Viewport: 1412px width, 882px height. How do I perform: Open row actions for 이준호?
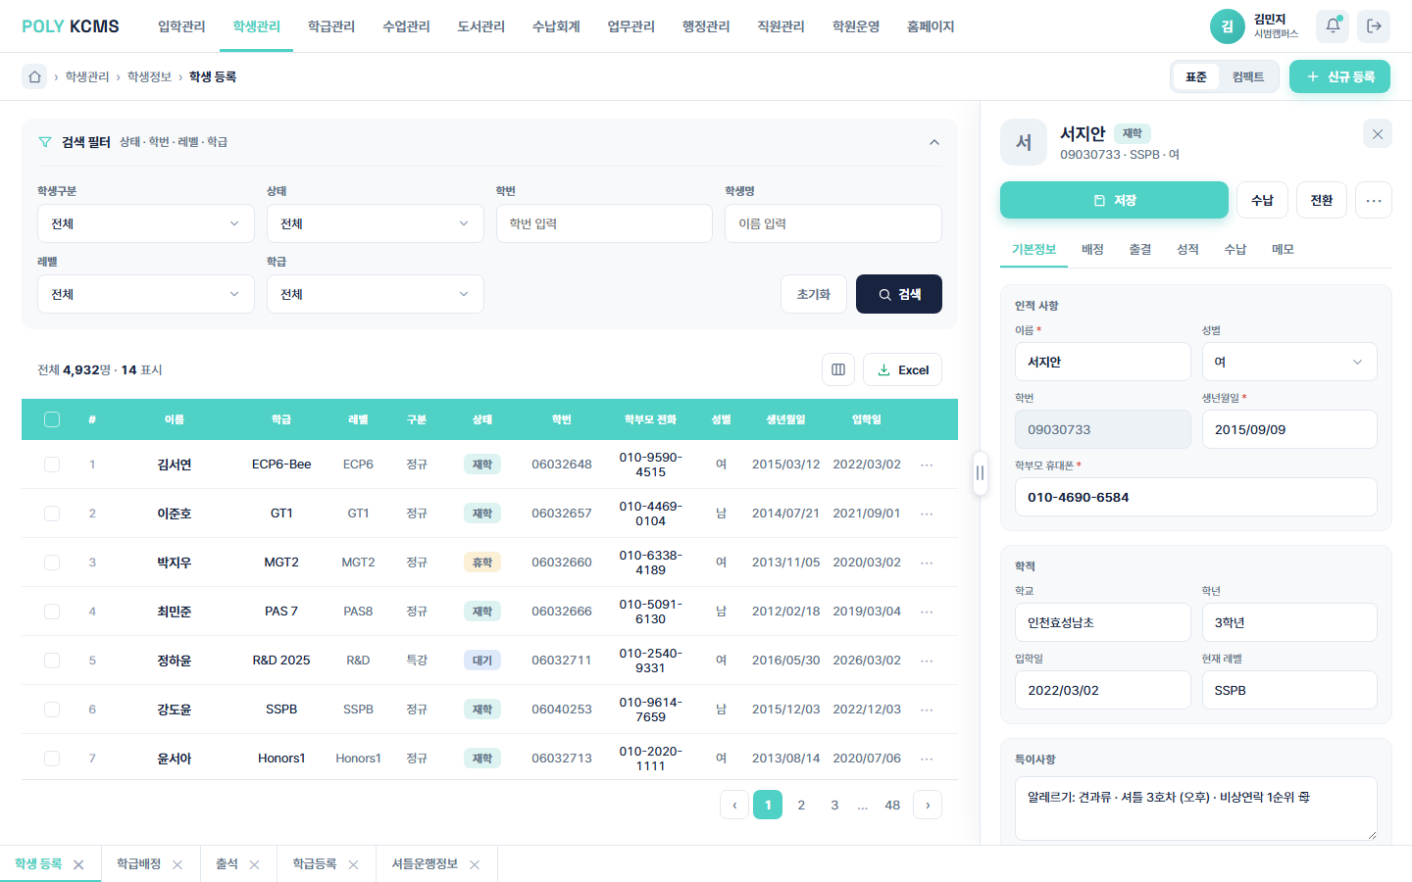click(927, 514)
